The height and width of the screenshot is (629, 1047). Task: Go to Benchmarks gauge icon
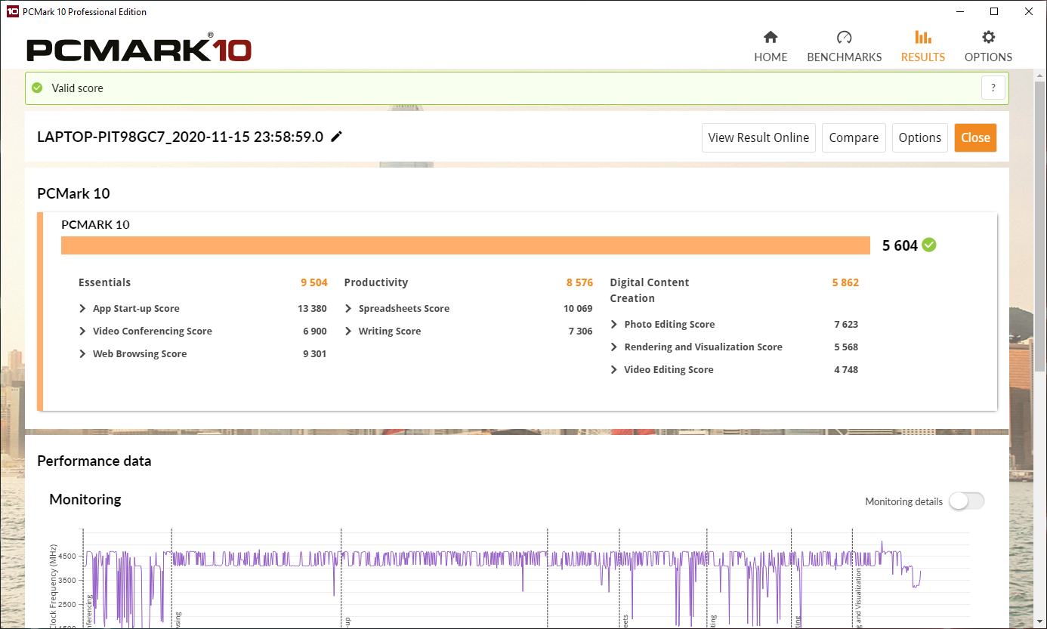(x=844, y=38)
